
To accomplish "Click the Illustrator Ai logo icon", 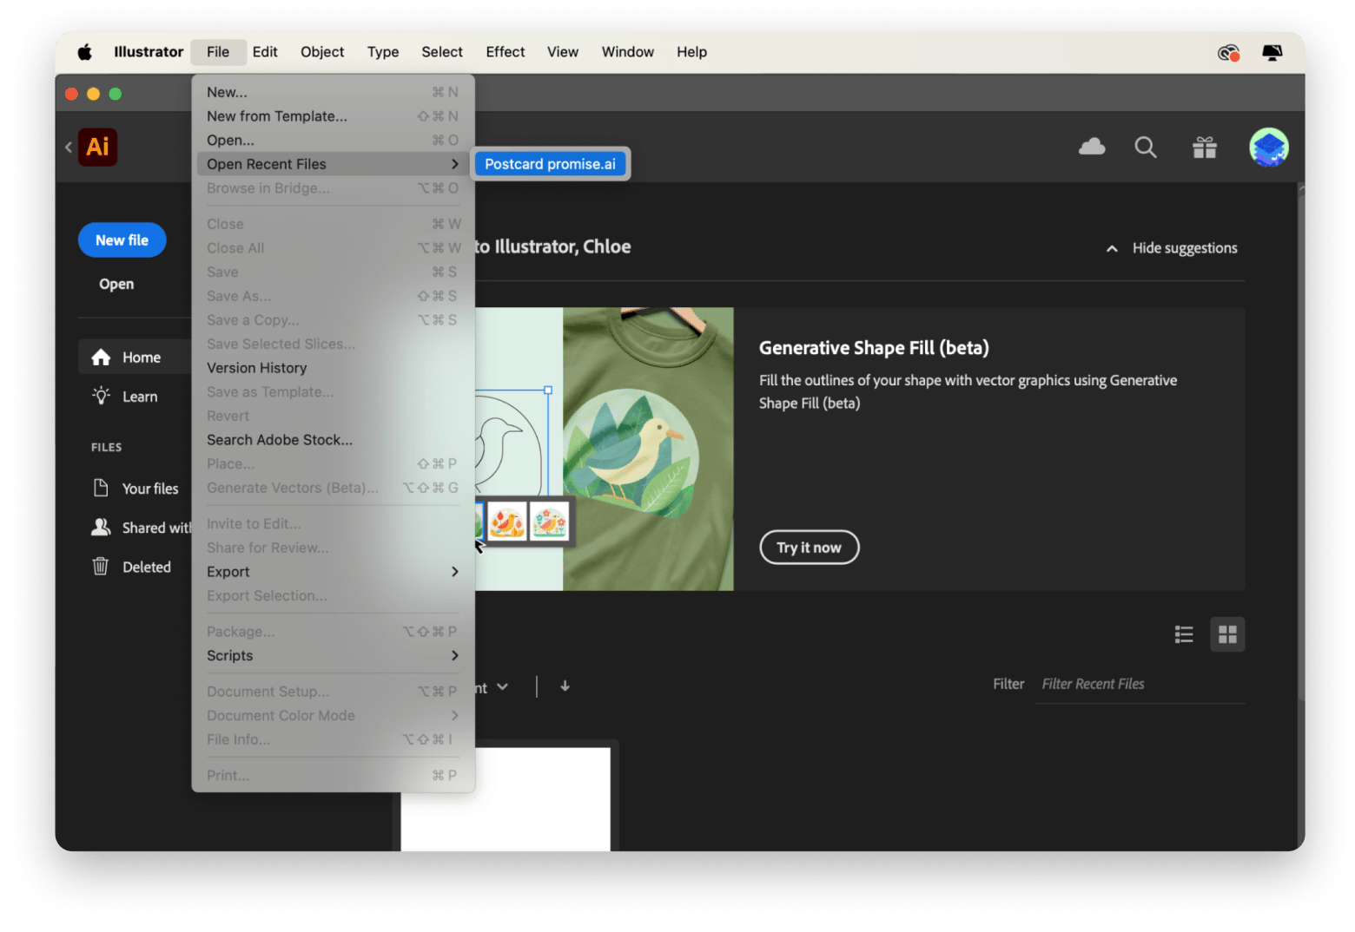I will [97, 147].
